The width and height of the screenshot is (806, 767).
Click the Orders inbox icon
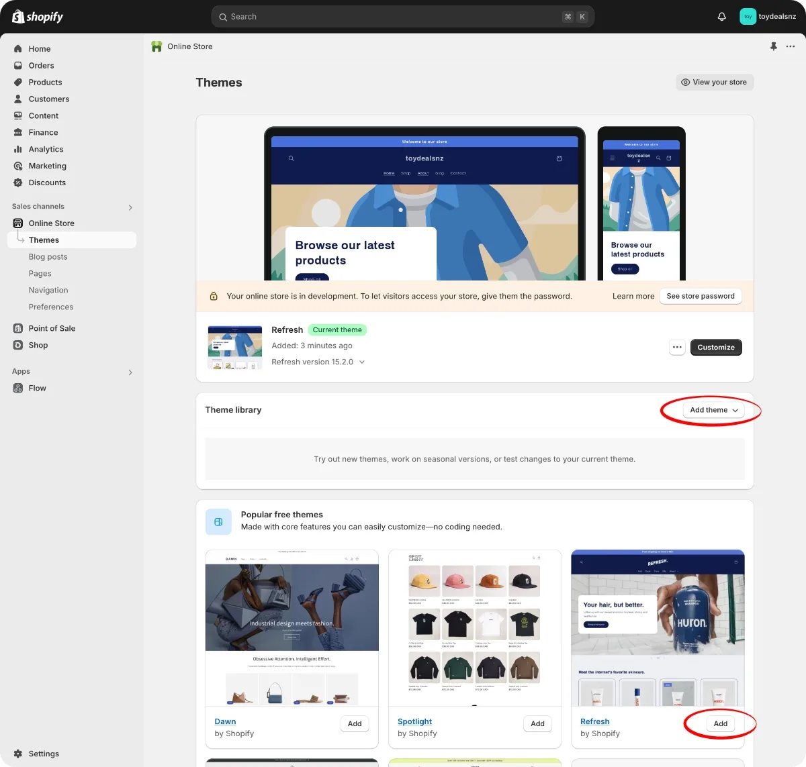coord(18,66)
